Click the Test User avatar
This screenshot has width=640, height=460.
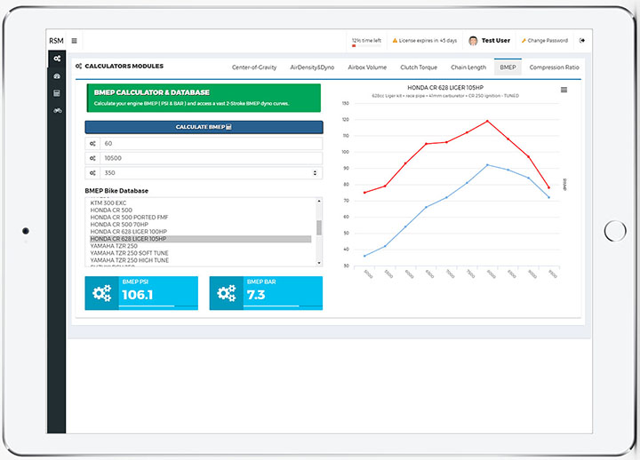point(473,41)
